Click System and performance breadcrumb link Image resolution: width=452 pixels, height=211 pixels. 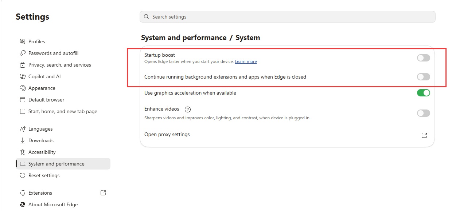[x=184, y=38]
